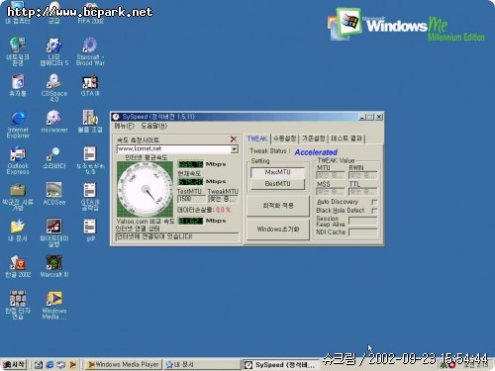The image size is (495, 371).
Task: Launch Media Player from quick launch bar
Action: pos(72,365)
